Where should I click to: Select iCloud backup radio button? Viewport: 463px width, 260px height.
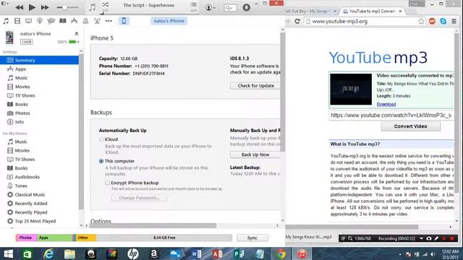point(101,139)
